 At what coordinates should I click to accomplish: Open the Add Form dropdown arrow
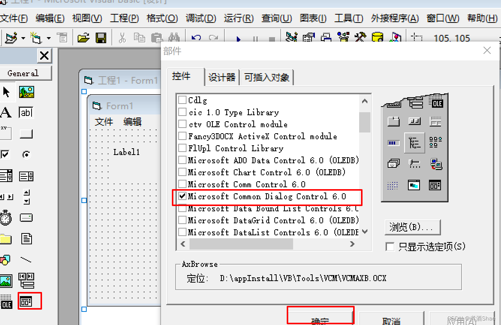(49, 38)
